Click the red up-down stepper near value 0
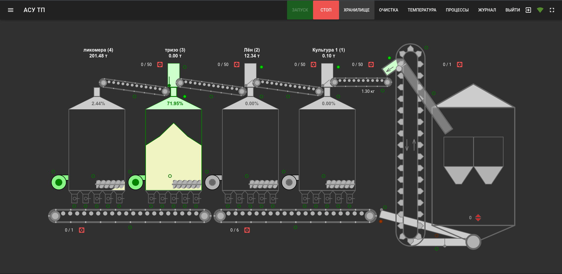Screen dimensions: 562x274 pyautogui.click(x=478, y=218)
